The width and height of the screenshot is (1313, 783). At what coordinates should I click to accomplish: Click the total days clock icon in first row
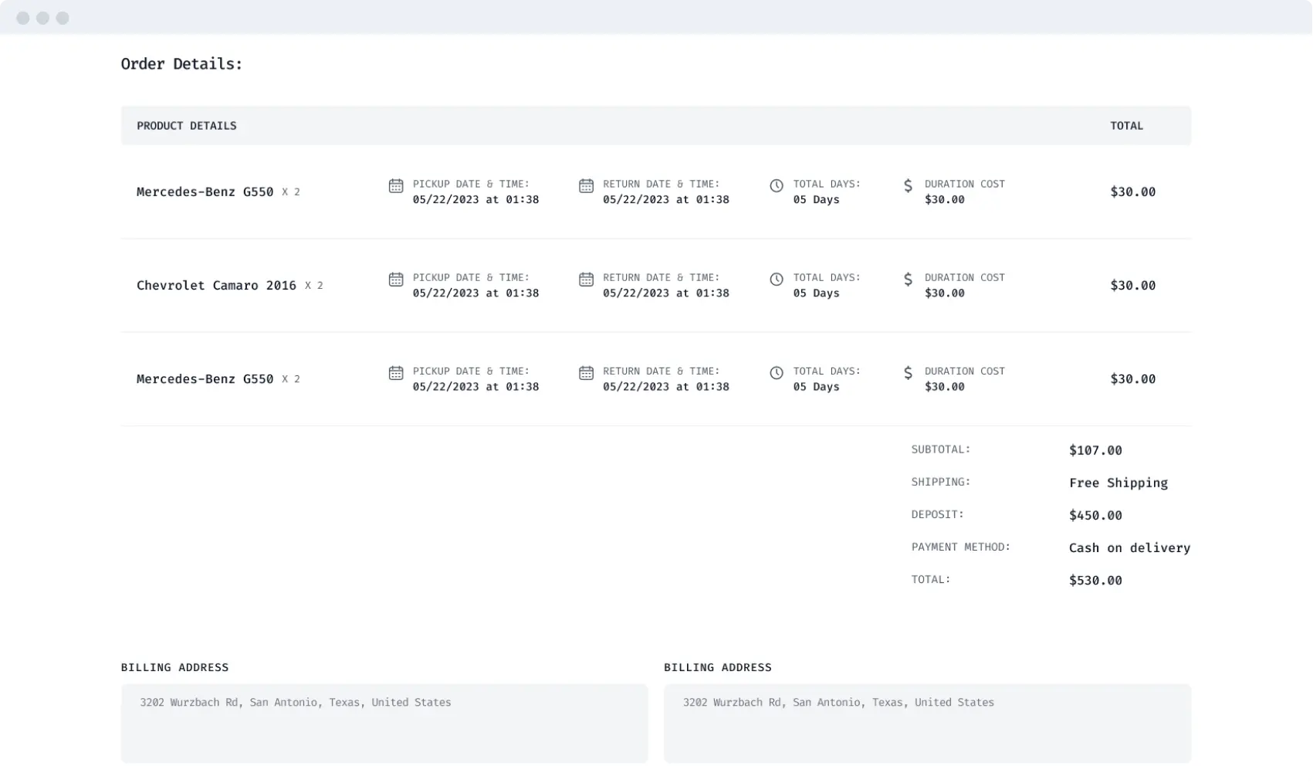(777, 186)
